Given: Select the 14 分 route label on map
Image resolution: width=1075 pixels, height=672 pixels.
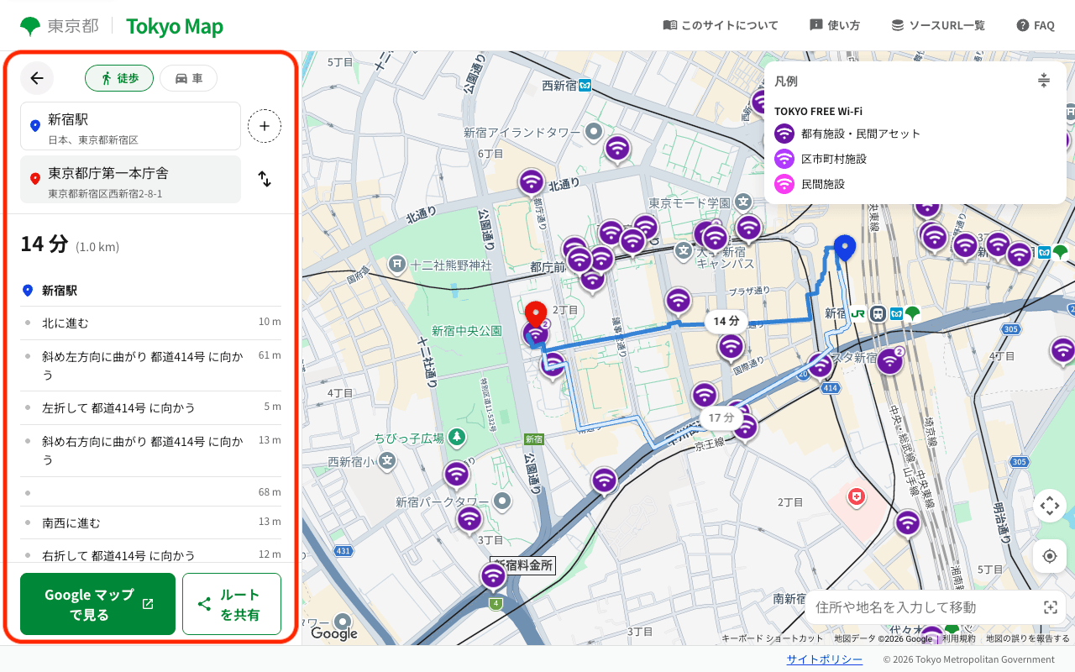Looking at the screenshot, I should click(x=726, y=321).
